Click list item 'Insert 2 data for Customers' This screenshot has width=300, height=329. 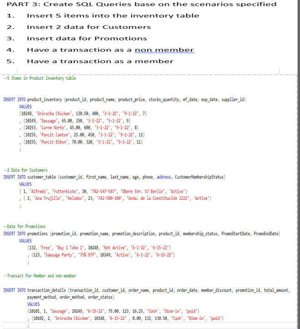coord(88,27)
